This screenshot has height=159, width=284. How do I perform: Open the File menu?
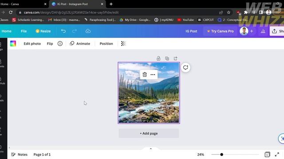24,31
